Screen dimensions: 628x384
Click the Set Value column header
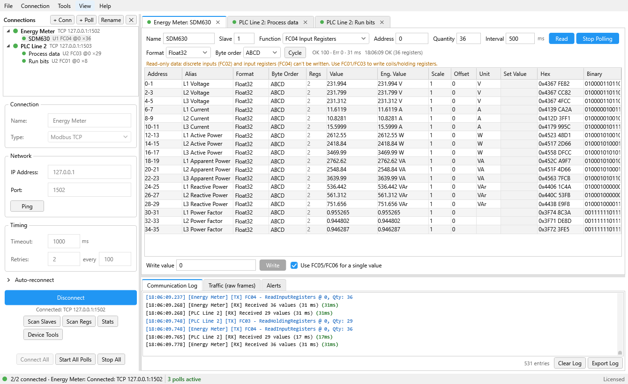pyautogui.click(x=518, y=74)
